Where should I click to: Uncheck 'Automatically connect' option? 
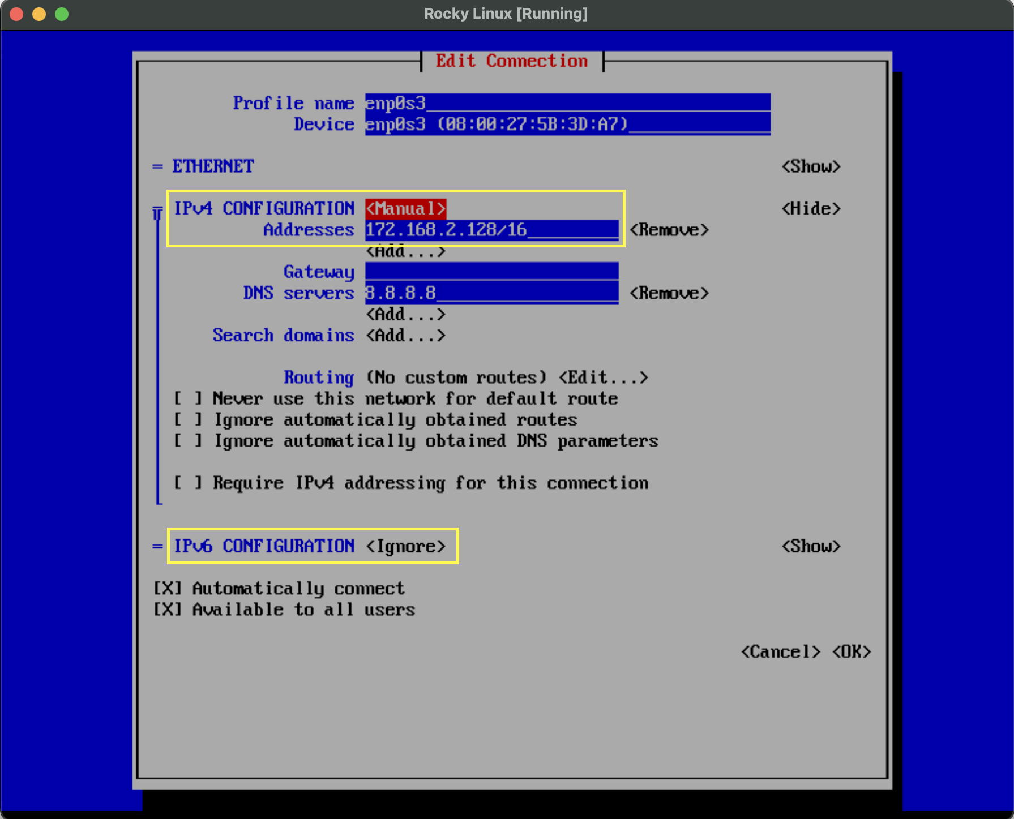tap(168, 589)
